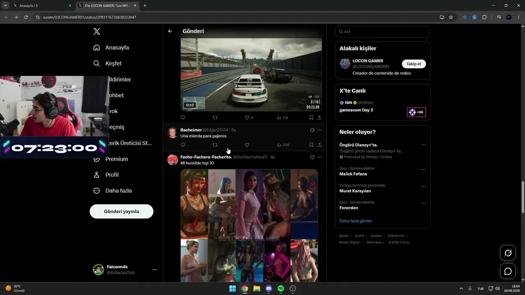
Task: Open a new browser tab
Action: (145, 6)
